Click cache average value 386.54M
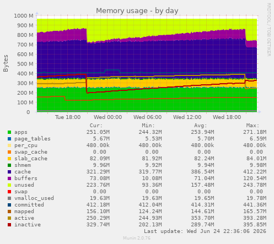 coord(202,172)
